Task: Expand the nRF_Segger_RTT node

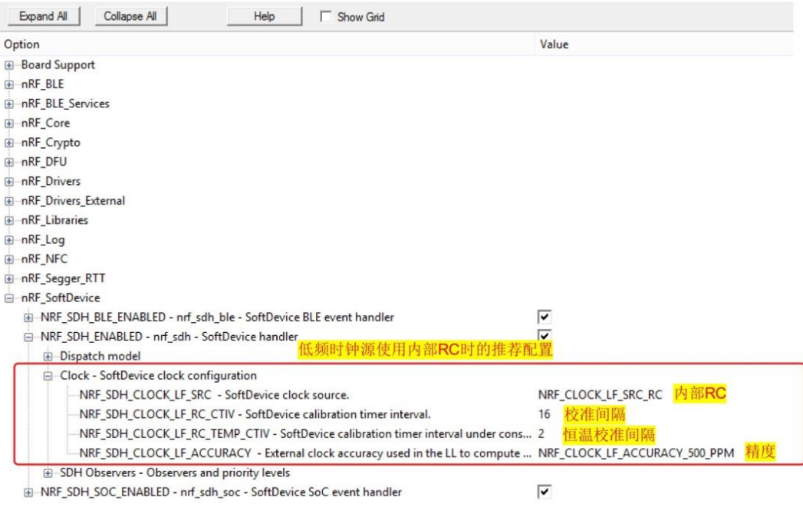Action: pos(9,279)
